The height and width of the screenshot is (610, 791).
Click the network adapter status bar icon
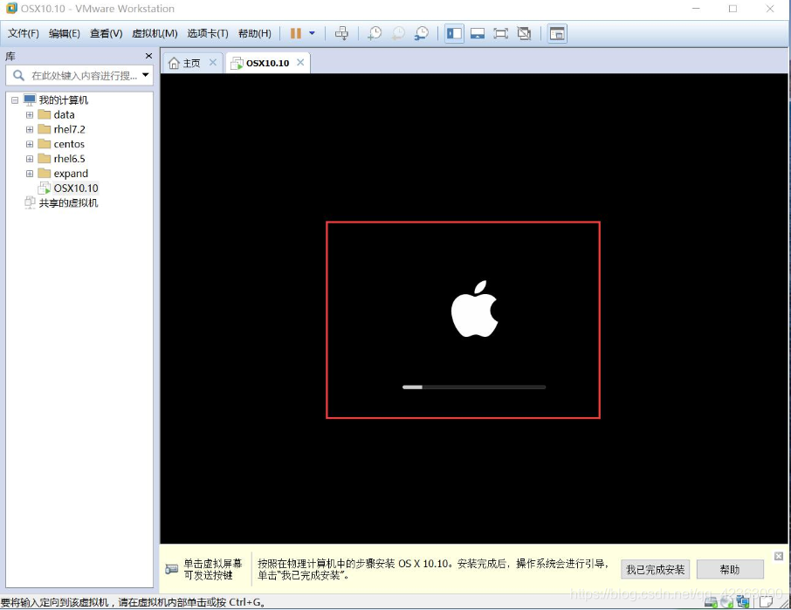[743, 601]
